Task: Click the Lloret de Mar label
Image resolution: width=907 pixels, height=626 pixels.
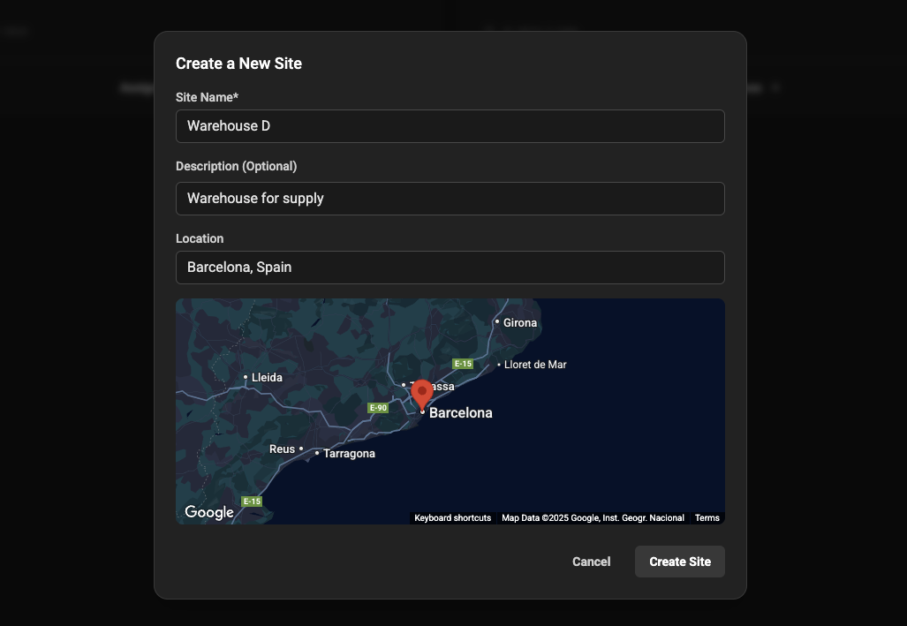Action: [x=535, y=364]
